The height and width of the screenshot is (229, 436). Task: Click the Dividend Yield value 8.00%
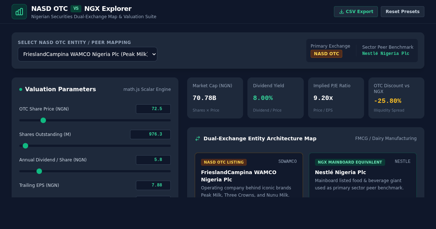(x=263, y=98)
